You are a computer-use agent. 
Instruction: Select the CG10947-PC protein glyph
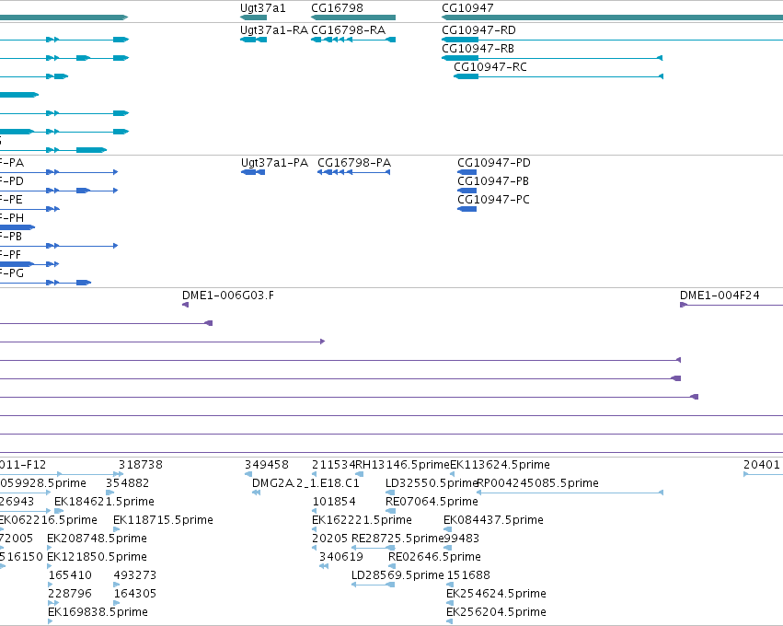coord(466,209)
